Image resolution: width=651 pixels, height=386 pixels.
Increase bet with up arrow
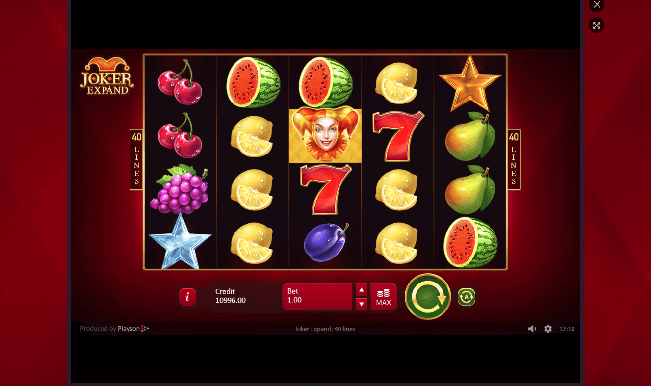coord(362,290)
